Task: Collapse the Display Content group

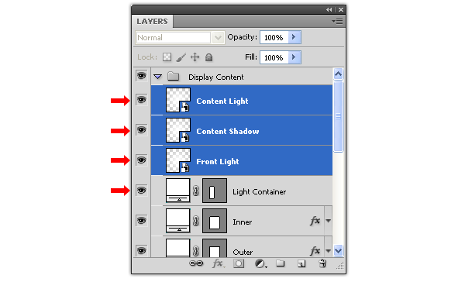Action: click(158, 77)
